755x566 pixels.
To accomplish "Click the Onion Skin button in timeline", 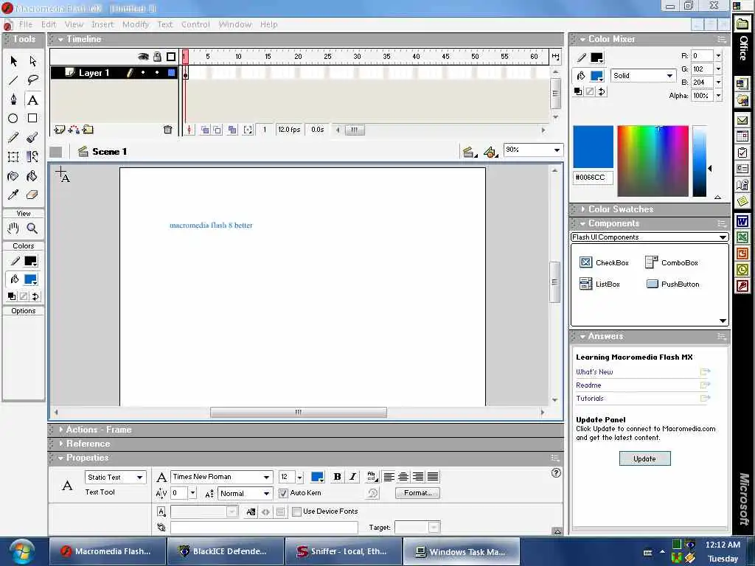I will point(206,130).
